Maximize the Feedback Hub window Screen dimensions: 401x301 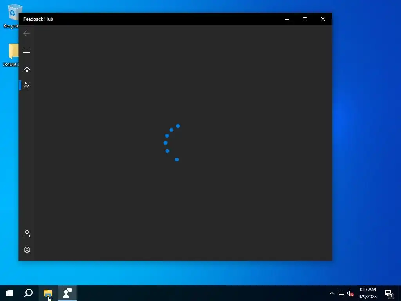point(305,19)
